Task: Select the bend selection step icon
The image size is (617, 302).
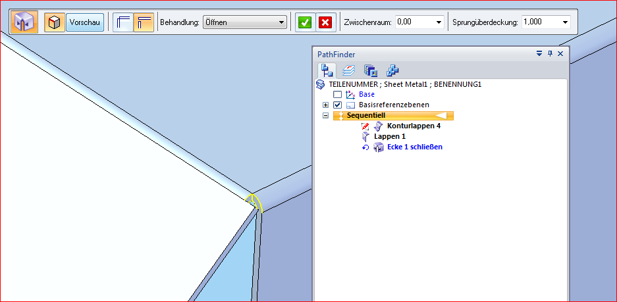Action: coord(54,22)
